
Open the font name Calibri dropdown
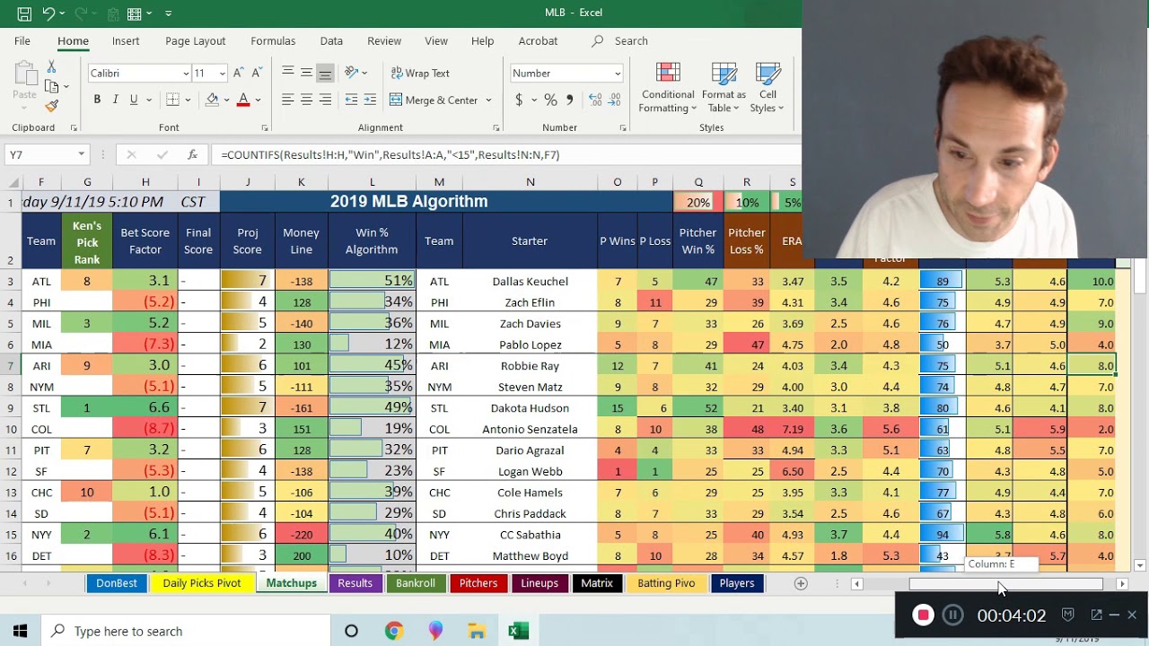point(186,74)
